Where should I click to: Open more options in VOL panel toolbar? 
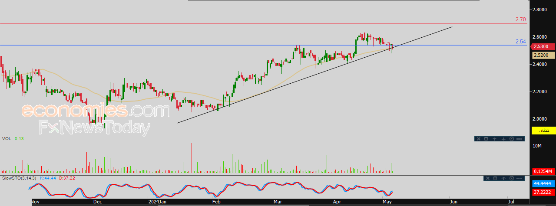click(x=519, y=139)
